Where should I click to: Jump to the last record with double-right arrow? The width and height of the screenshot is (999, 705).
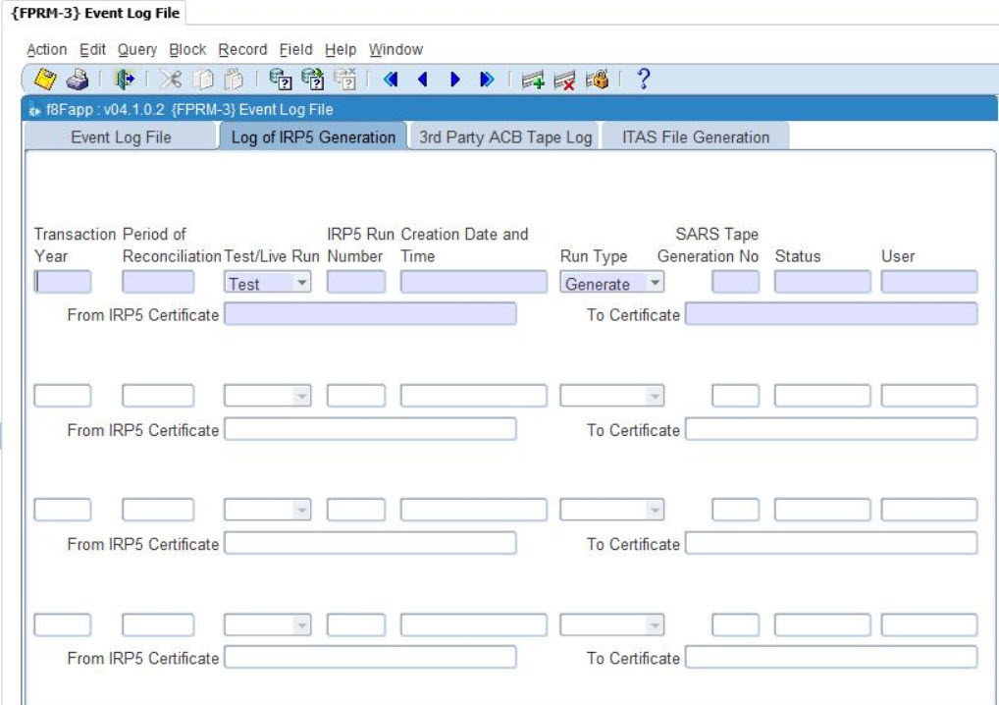click(x=487, y=80)
